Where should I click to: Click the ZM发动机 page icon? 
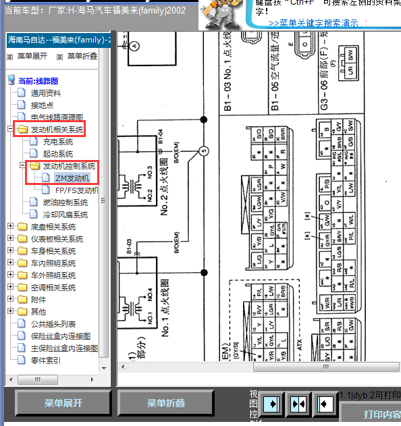click(x=46, y=178)
